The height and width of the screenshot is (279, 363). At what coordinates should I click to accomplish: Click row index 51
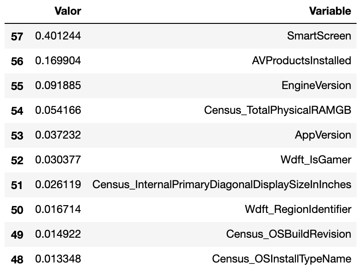tap(17, 185)
